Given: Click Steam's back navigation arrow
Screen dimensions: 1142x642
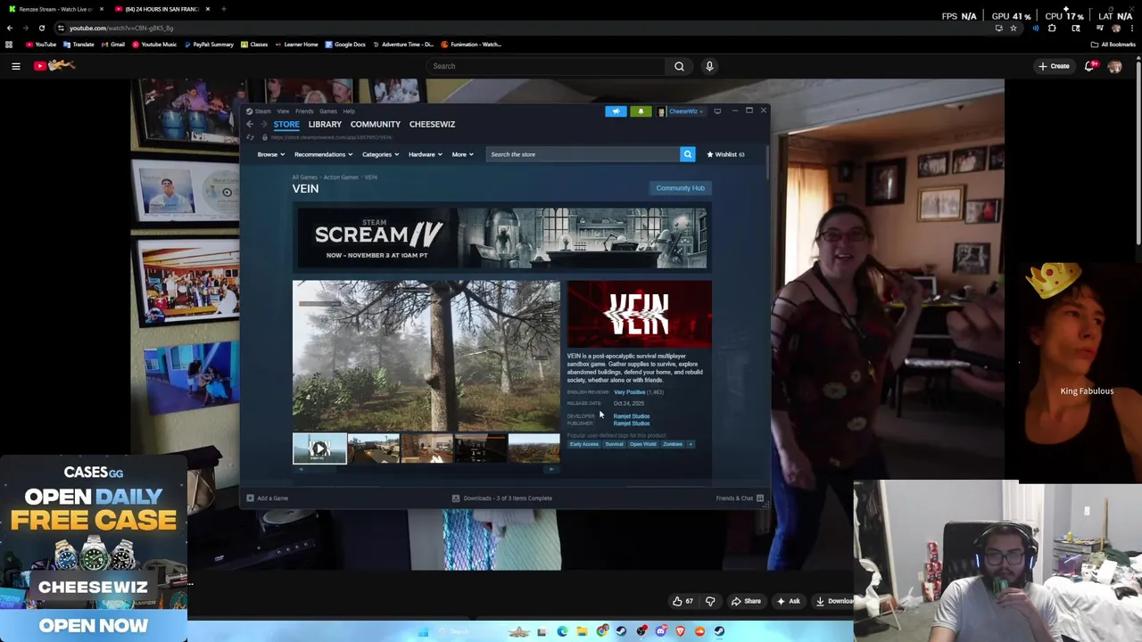Looking at the screenshot, I should point(250,124).
